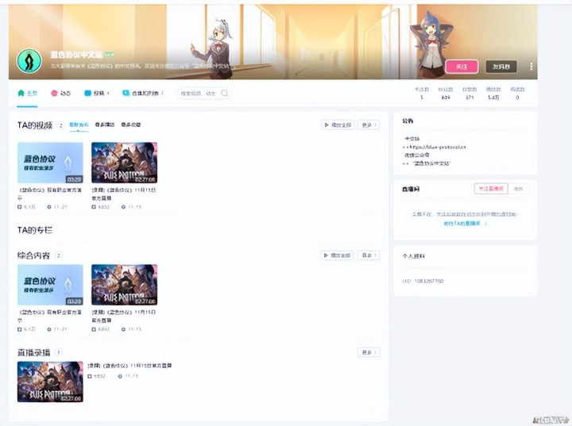This screenshot has height=426, width=572.
Task: Expand More in the 综合内容 section
Action: tap(369, 255)
